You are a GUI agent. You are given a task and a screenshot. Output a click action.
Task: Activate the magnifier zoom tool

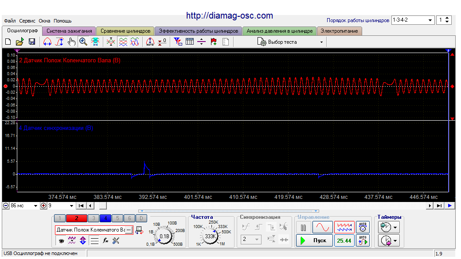click(x=83, y=42)
